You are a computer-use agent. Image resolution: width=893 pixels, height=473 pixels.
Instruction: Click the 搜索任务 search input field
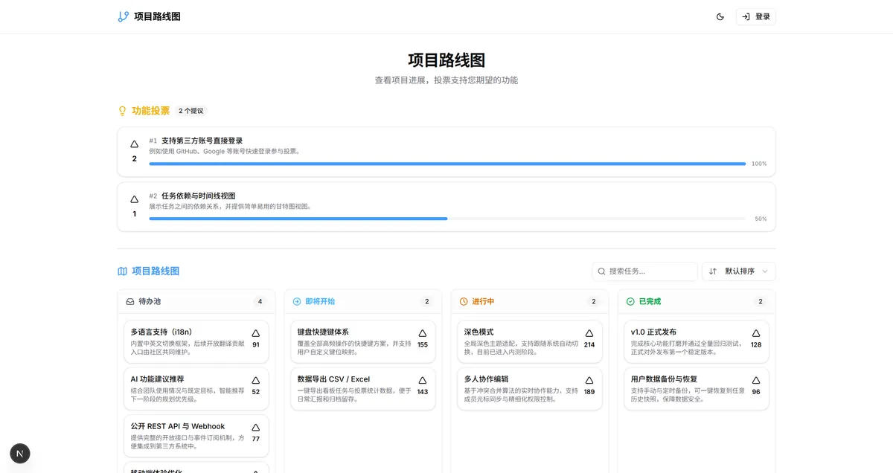[644, 271]
